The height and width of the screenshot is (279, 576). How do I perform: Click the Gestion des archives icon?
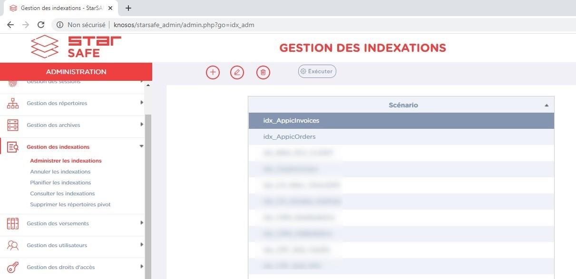[13, 125]
